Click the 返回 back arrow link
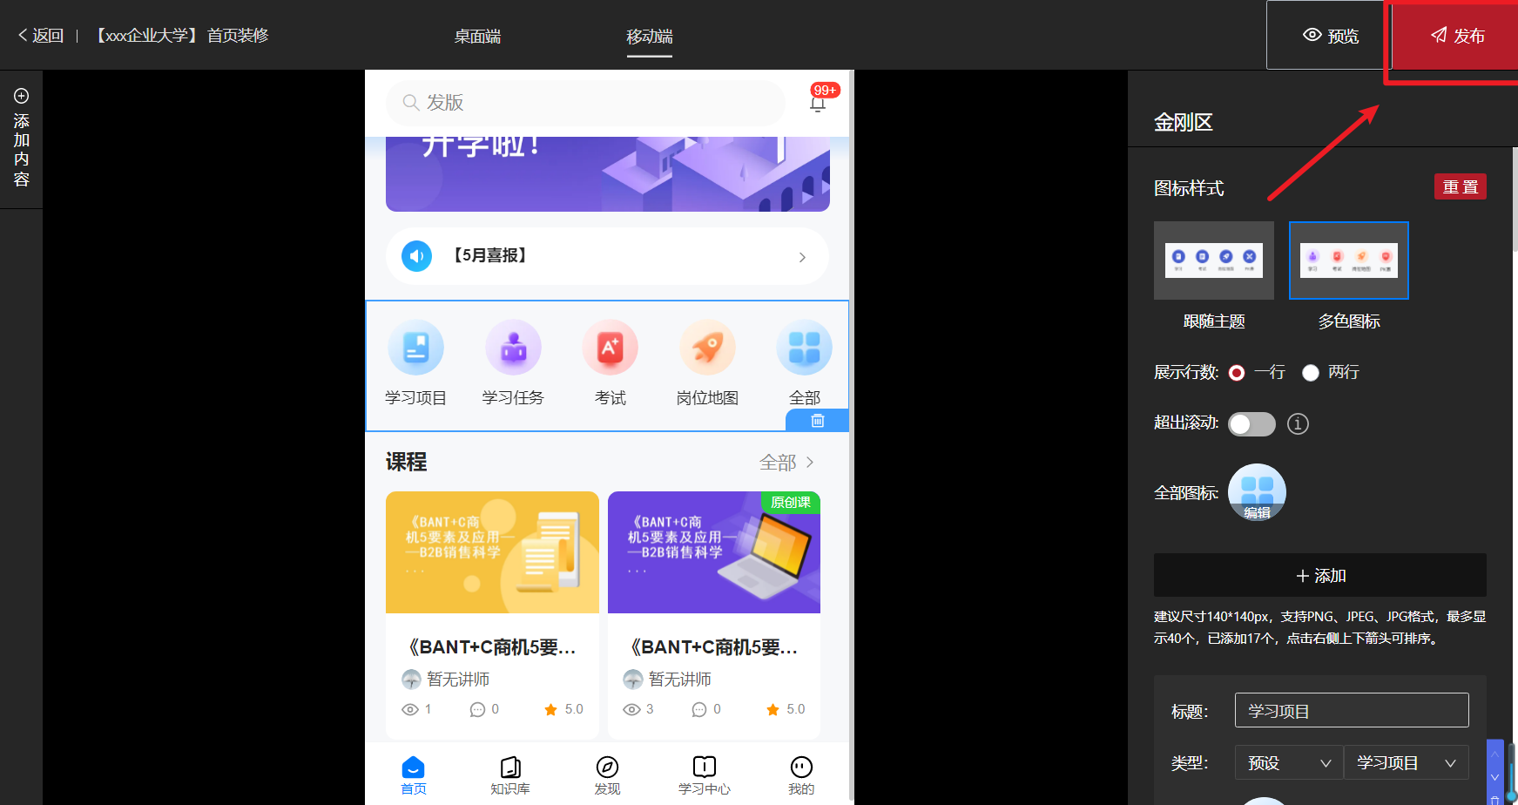Viewport: 1518px width, 805px height. [x=40, y=36]
